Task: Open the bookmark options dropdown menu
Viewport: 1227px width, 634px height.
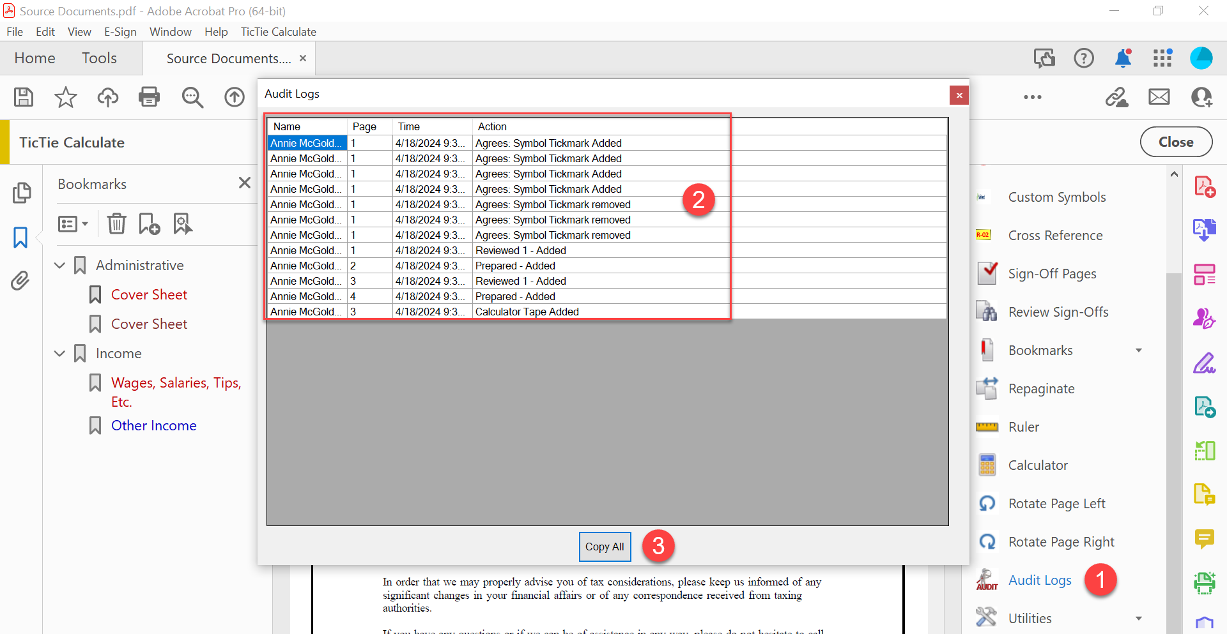Action: pos(73,223)
